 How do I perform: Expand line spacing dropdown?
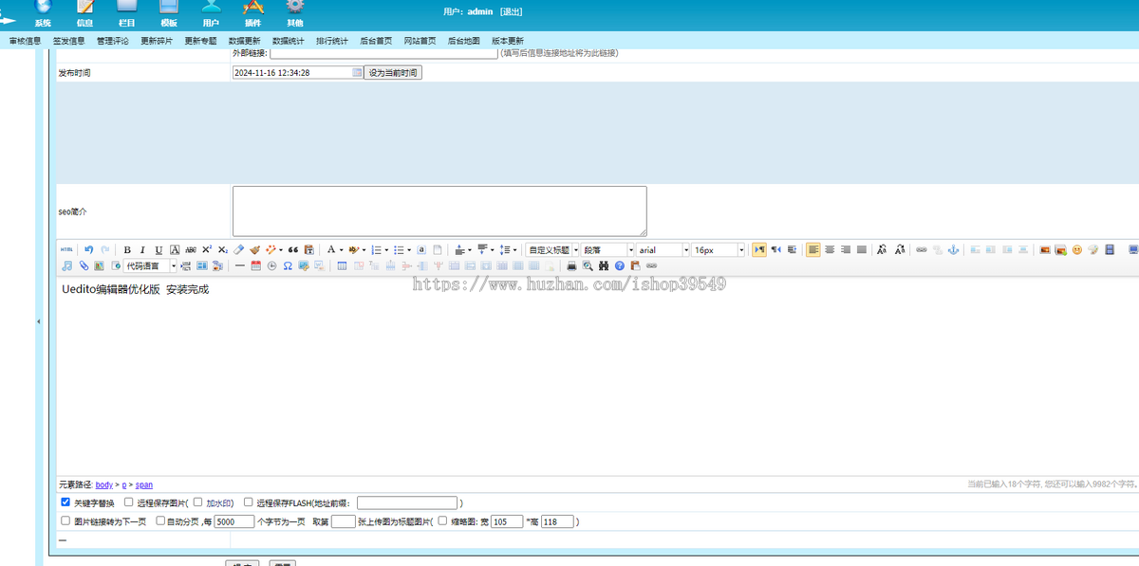coord(514,250)
